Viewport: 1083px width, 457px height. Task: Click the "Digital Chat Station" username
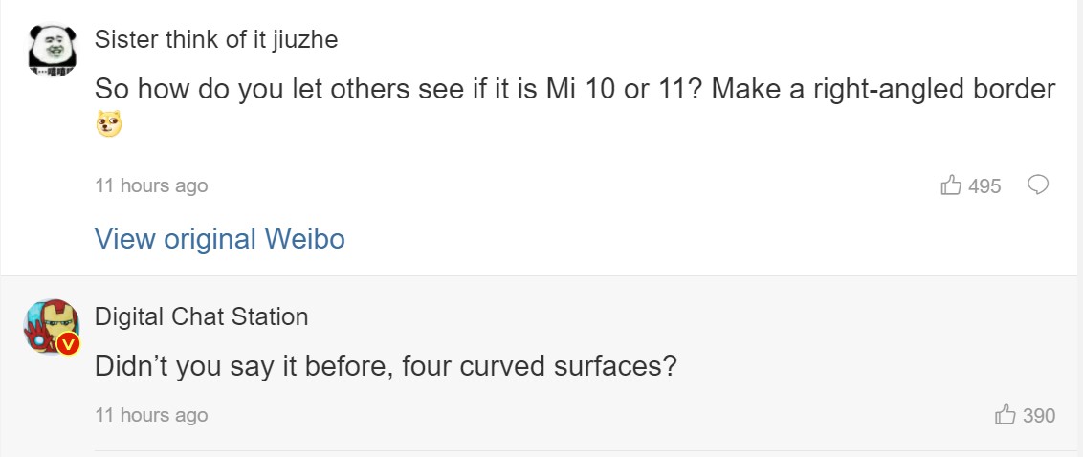pyautogui.click(x=201, y=316)
